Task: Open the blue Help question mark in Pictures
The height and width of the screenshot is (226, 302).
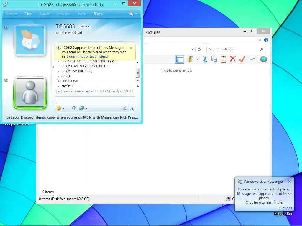Action: pyautogui.click(x=266, y=40)
